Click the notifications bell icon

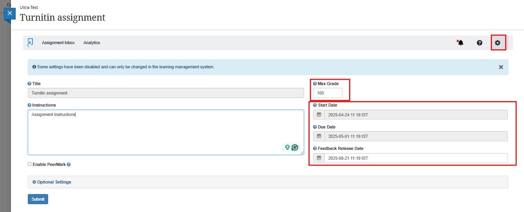pyautogui.click(x=461, y=43)
